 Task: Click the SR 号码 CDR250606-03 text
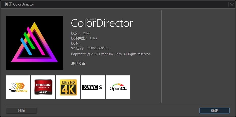90,48
